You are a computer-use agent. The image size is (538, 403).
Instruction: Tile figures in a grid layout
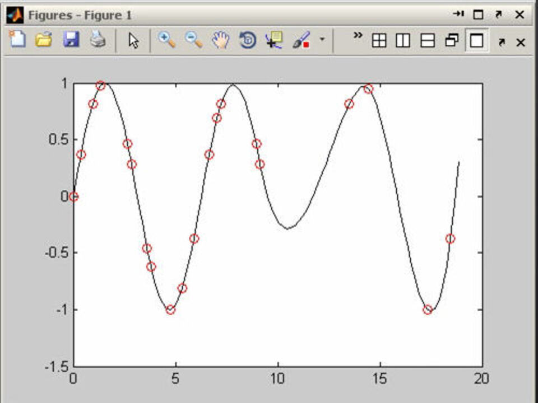click(379, 41)
